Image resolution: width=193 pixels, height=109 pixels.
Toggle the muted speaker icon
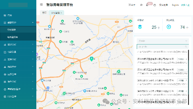141,5
